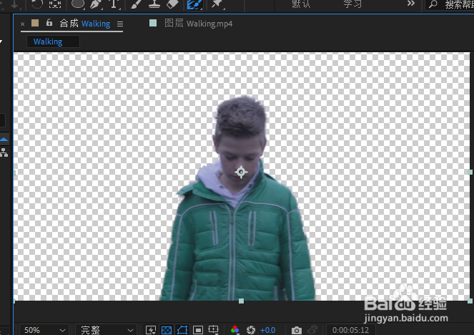
Task: Select the Pan Behind anchor point tool
Action: tap(55, 4)
